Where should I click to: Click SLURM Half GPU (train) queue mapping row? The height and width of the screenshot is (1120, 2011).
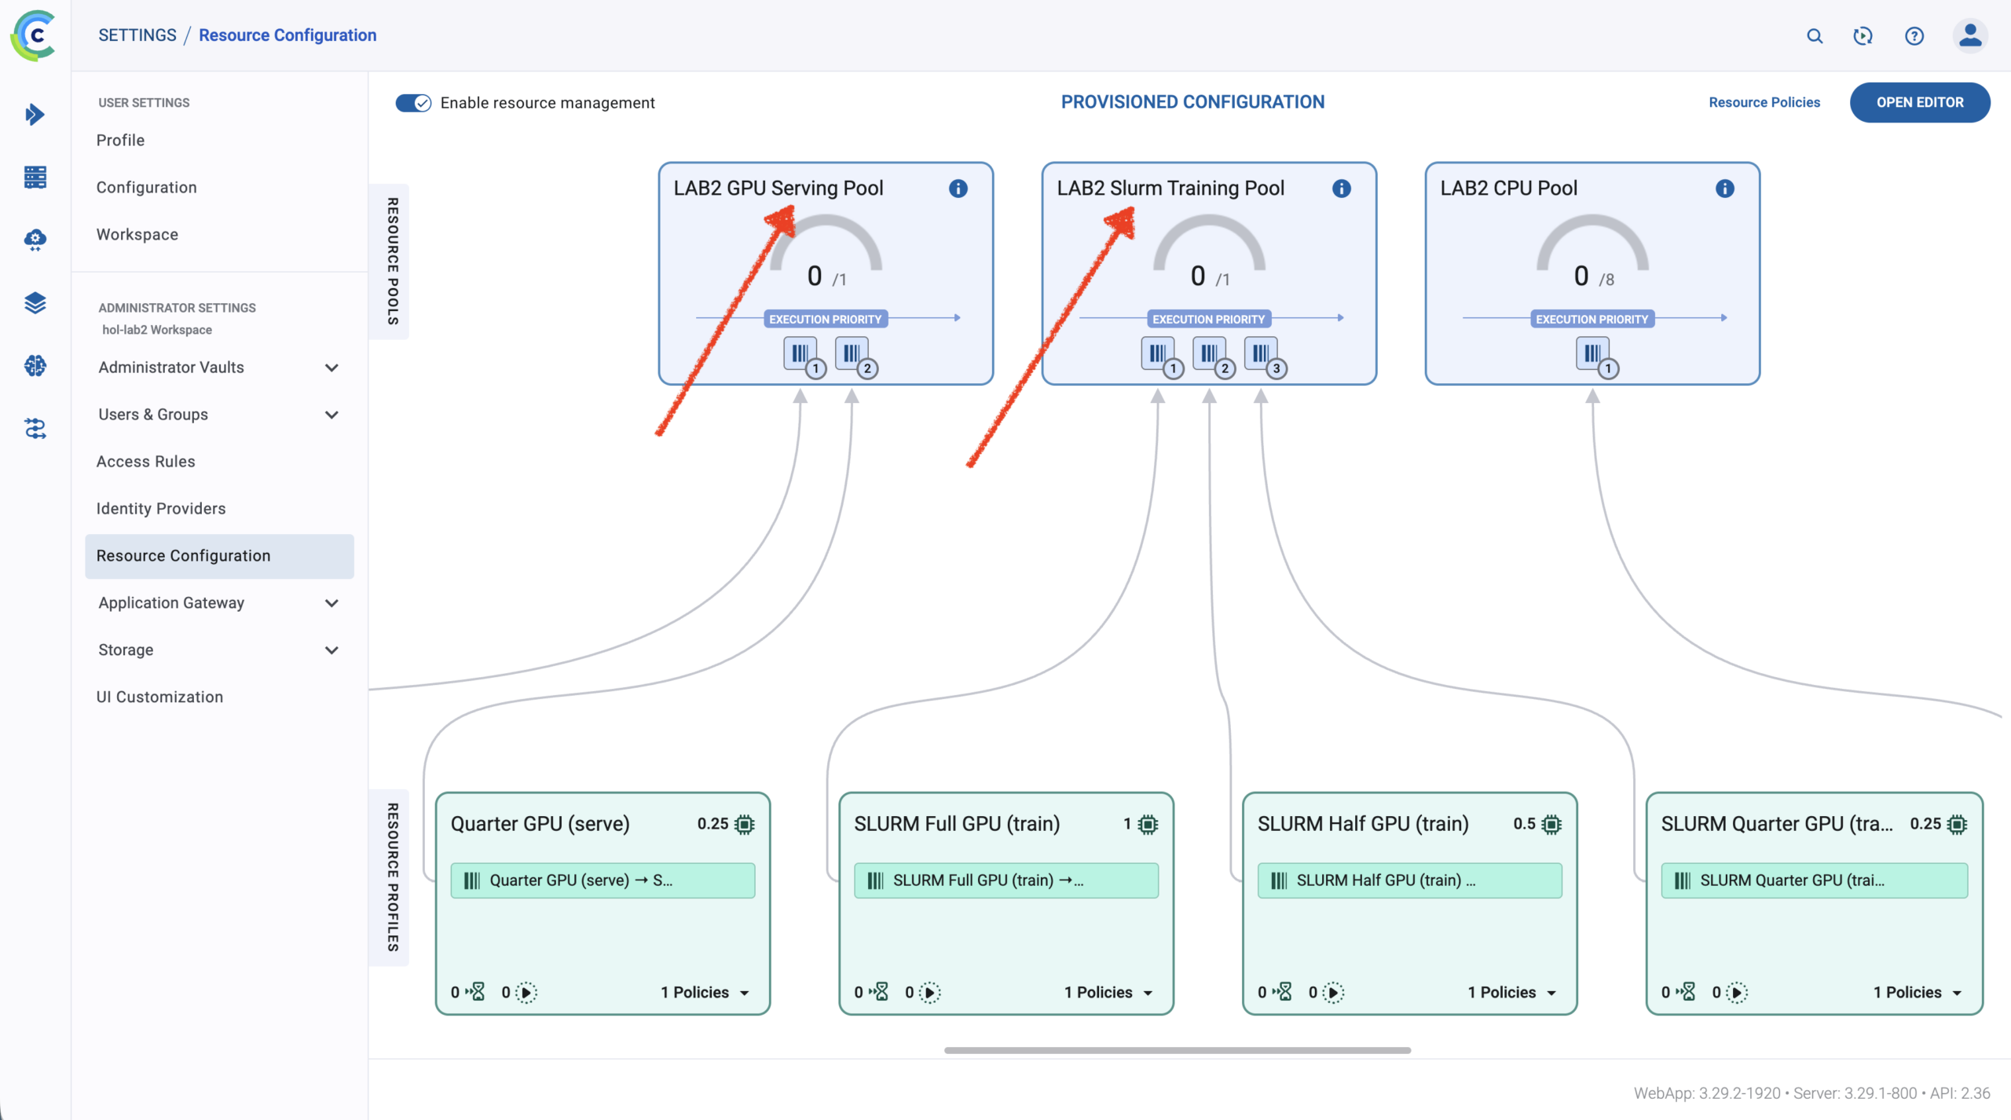[1409, 880]
